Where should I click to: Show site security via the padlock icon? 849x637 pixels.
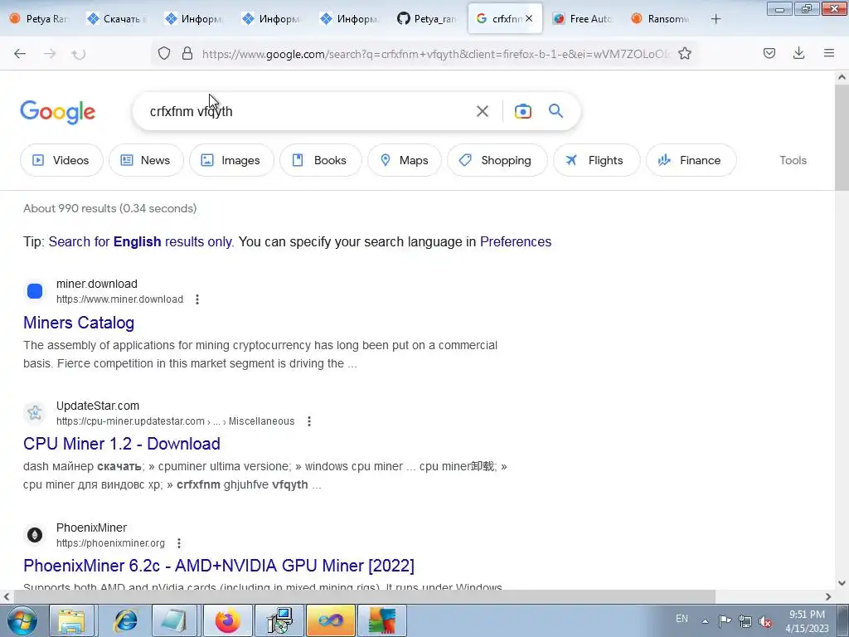pos(187,53)
